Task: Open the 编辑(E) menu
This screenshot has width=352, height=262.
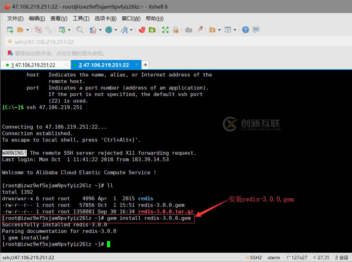Action: click(x=37, y=19)
